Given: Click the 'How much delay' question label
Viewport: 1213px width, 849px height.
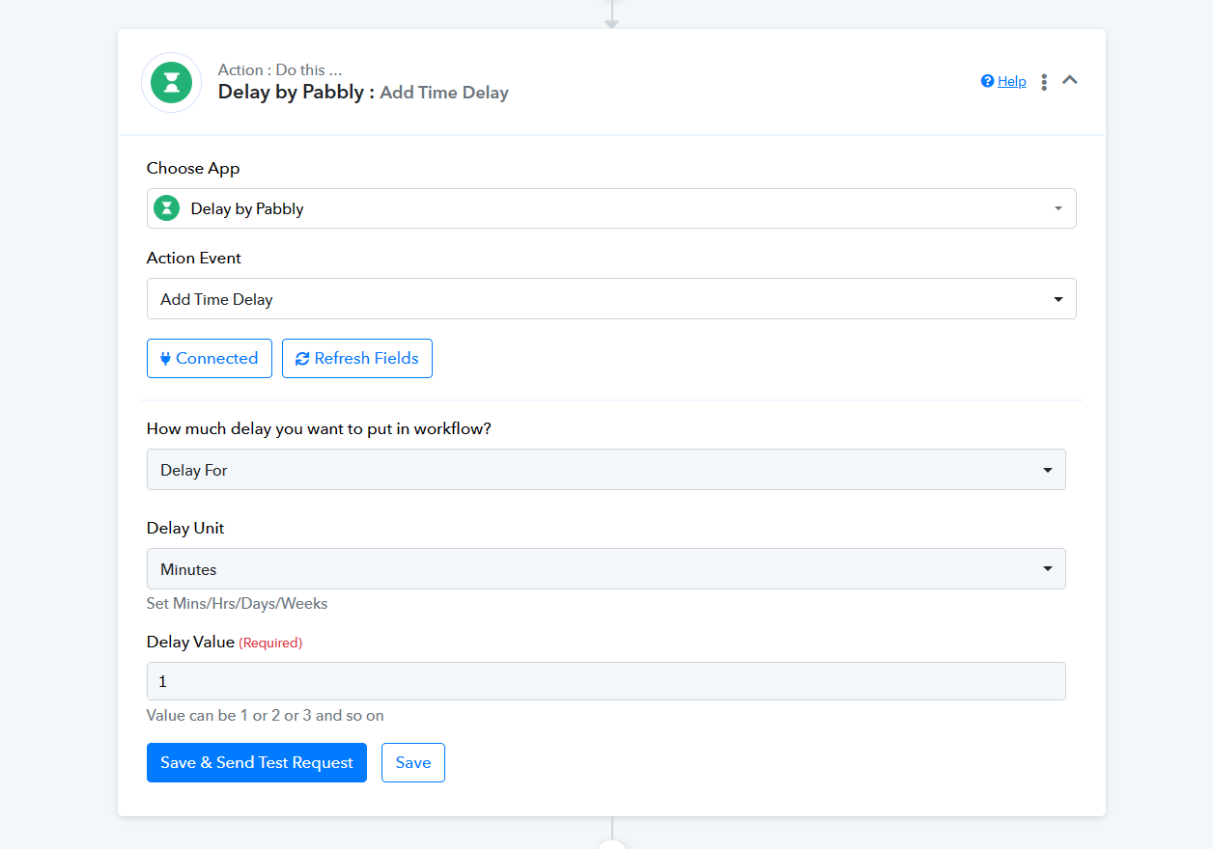Looking at the screenshot, I should pos(319,428).
